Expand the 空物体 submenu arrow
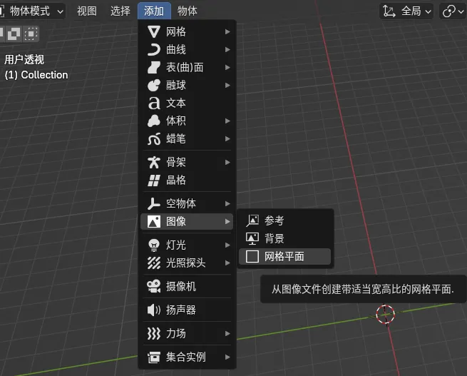Image resolution: width=467 pixels, height=376 pixels. click(x=227, y=204)
